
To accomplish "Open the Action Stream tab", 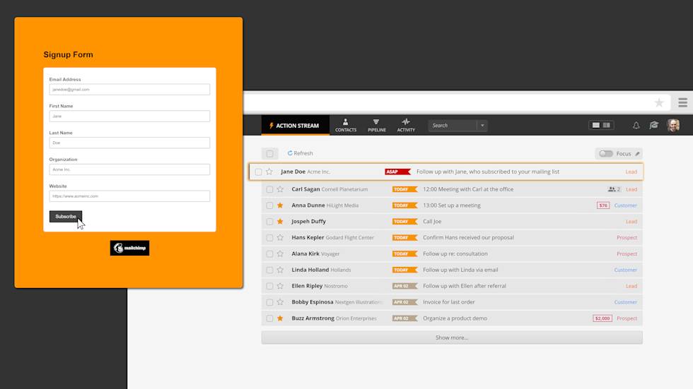I will point(296,125).
